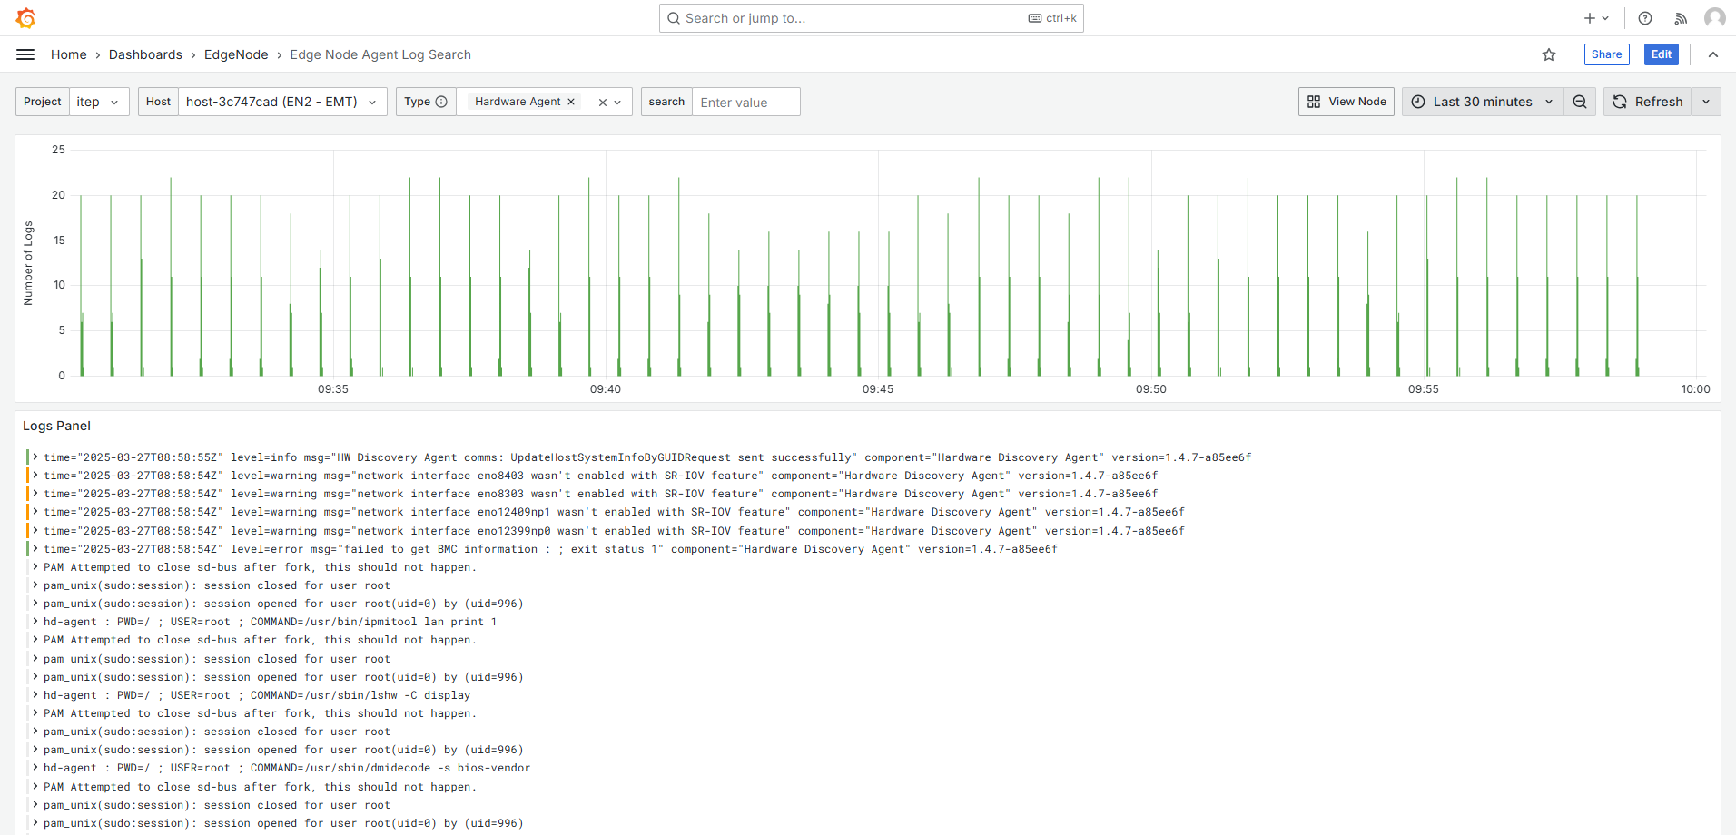Collapse the top toolbar with chevron
The height and width of the screenshot is (835, 1736).
[1713, 54]
